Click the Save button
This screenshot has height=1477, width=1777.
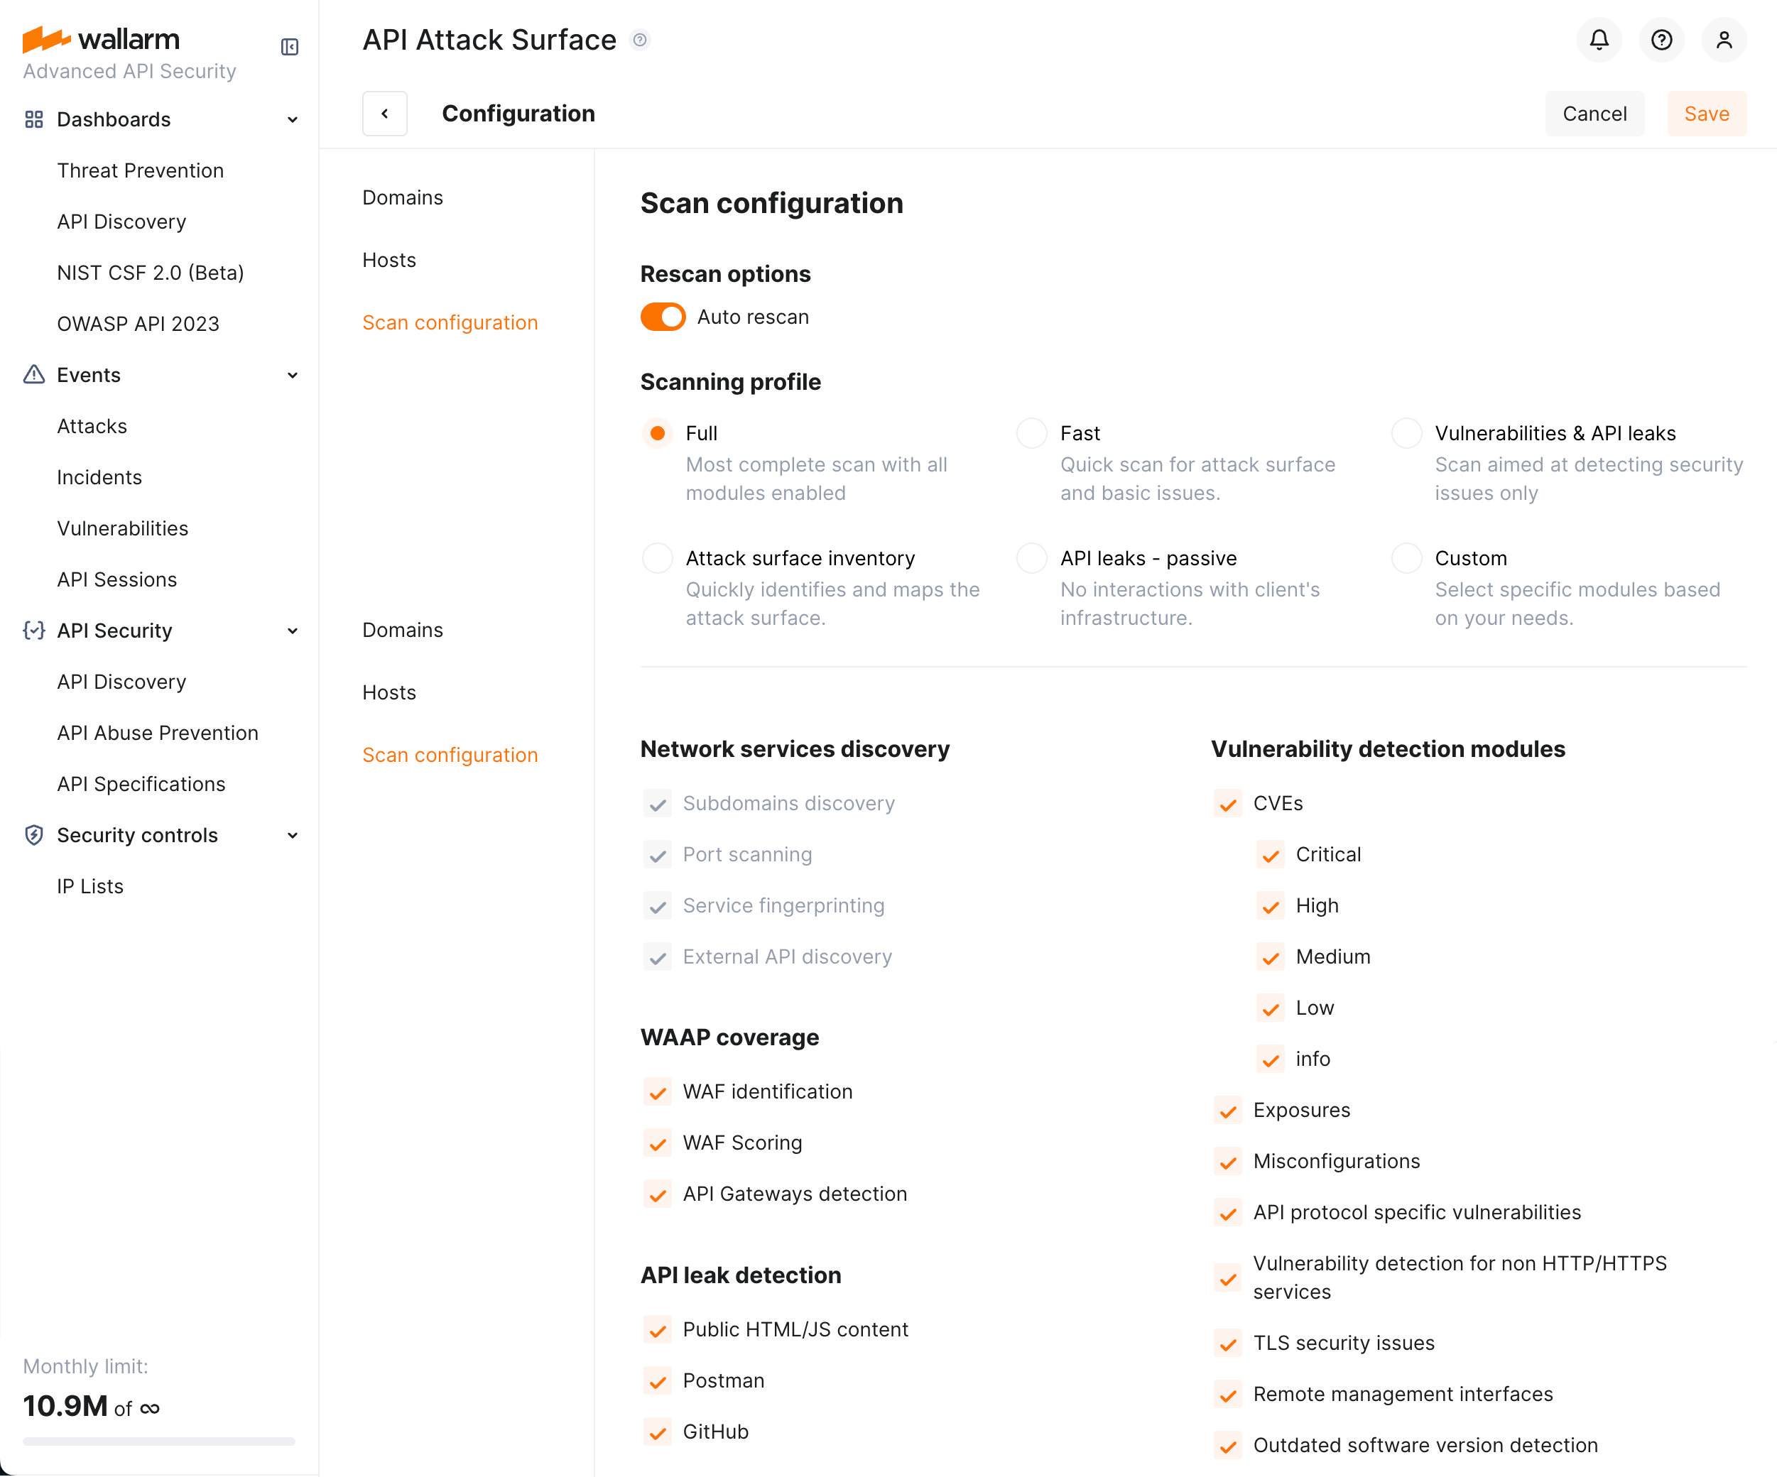click(1706, 114)
